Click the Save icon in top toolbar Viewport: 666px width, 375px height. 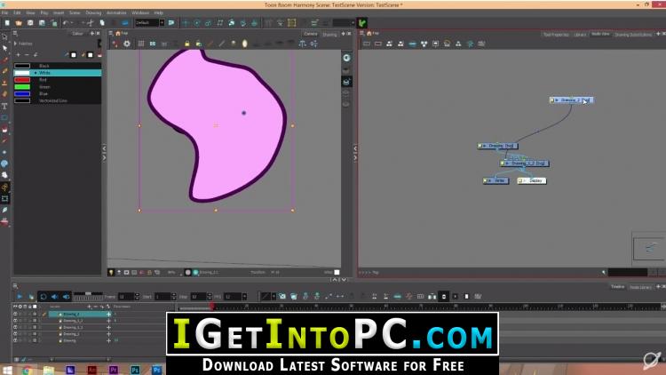coord(30,23)
